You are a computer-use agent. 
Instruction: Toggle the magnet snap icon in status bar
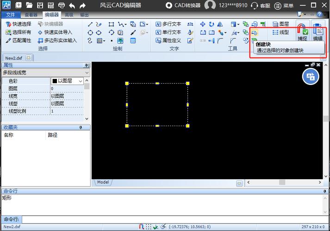coord(141,227)
